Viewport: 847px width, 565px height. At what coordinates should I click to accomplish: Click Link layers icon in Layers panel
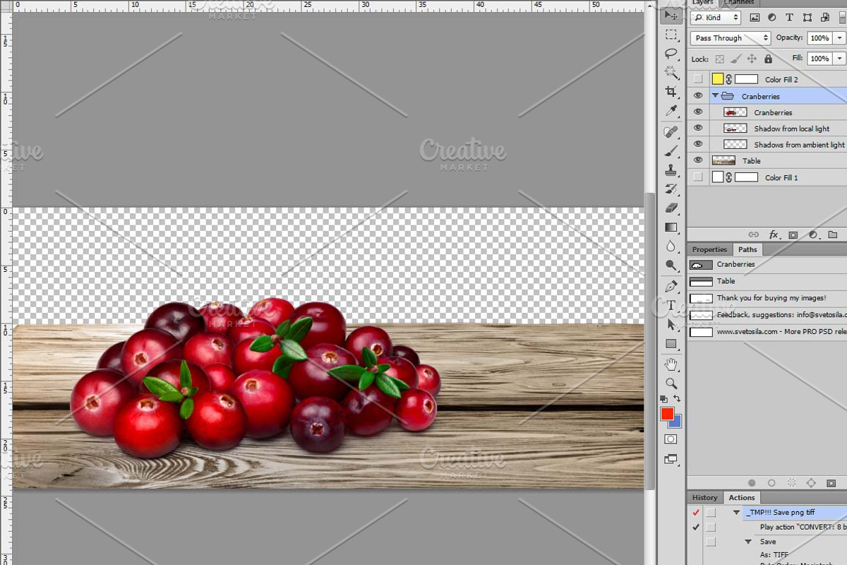point(754,234)
